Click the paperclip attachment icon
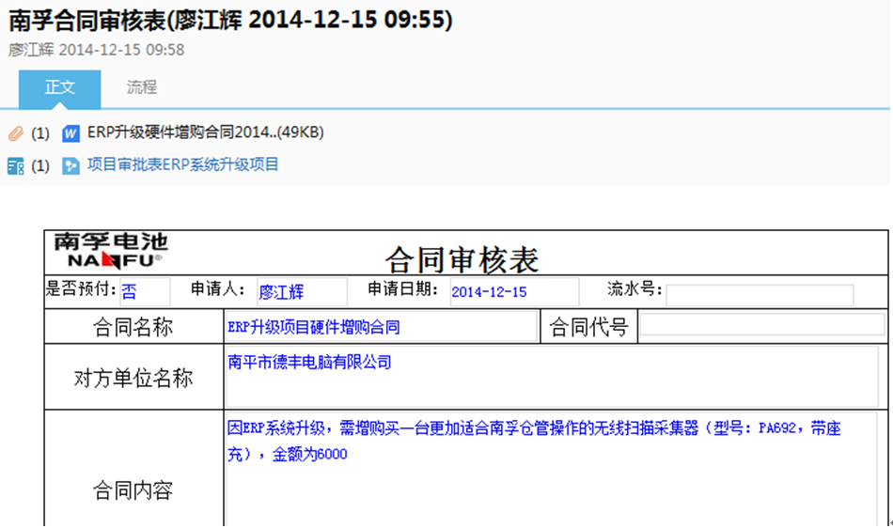The width and height of the screenshot is (893, 528). click(15, 133)
